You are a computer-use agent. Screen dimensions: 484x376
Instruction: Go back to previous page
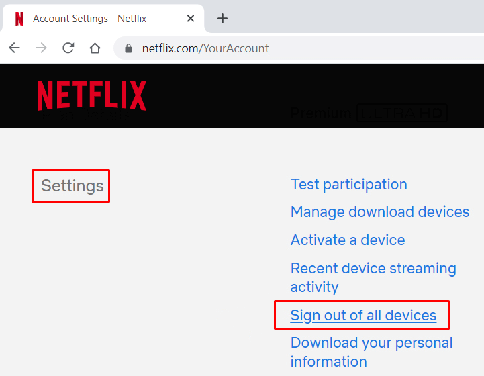(x=14, y=48)
